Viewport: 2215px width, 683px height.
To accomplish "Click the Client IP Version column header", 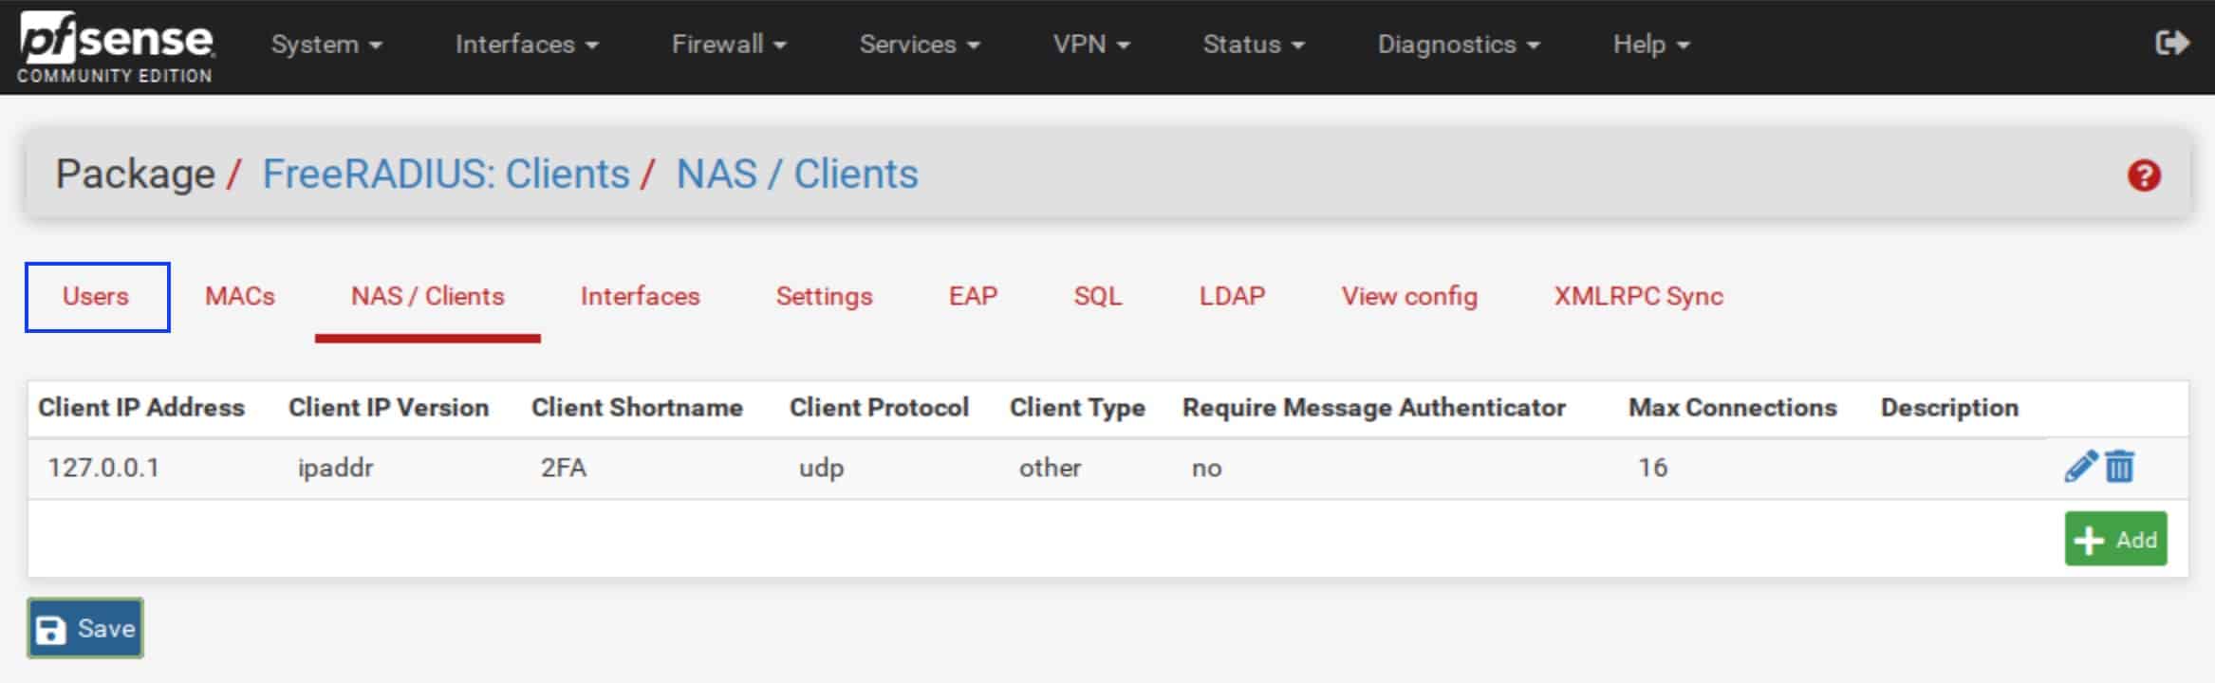I will click(388, 408).
